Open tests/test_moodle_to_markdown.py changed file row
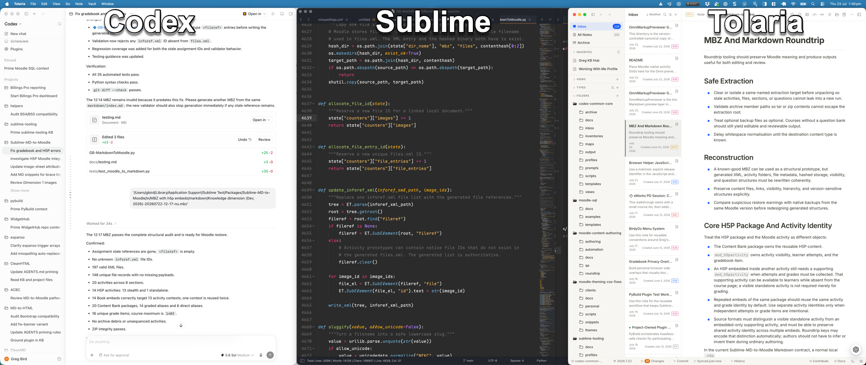 (181, 171)
